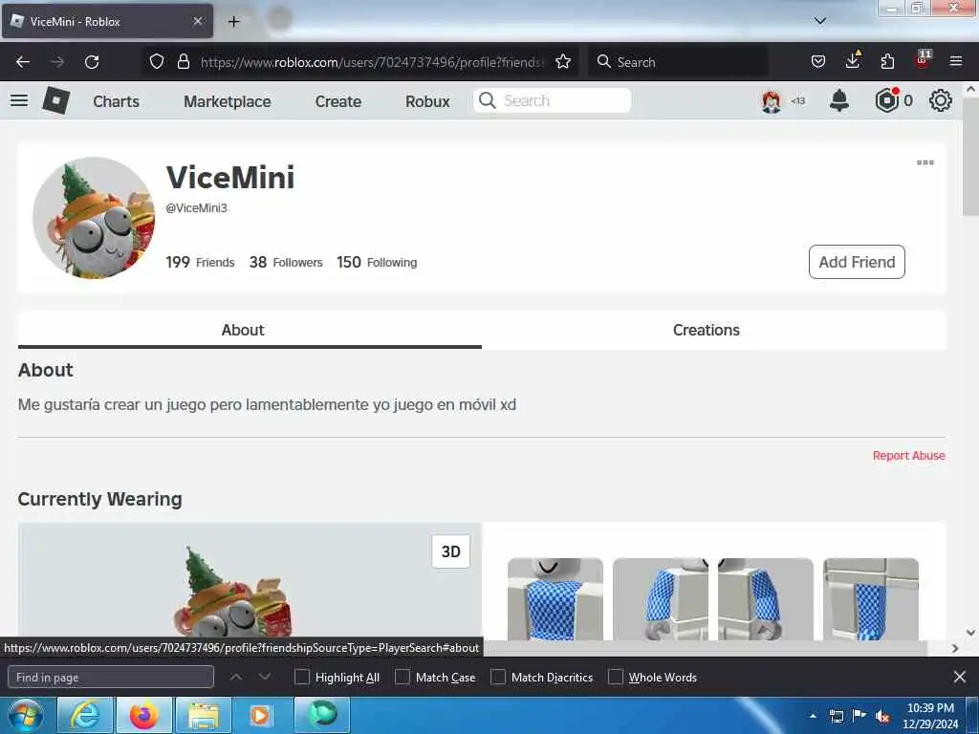This screenshot has width=979, height=734.
Task: Open the Firefox extensions puzzle icon
Action: click(887, 61)
